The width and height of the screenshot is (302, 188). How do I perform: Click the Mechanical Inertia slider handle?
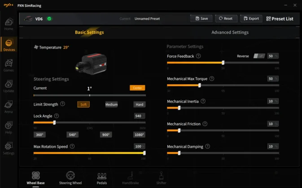point(179,108)
